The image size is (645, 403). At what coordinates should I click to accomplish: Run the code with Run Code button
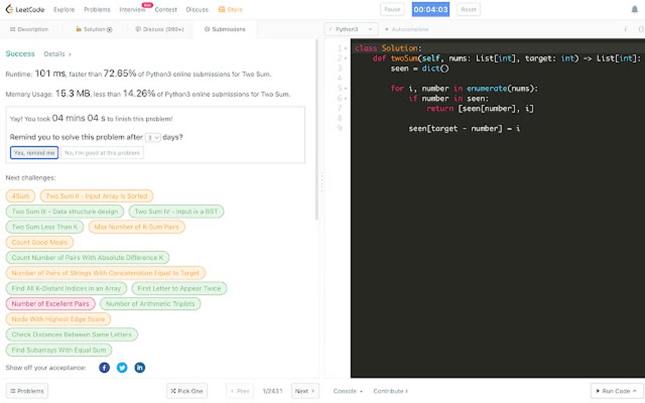tap(615, 390)
